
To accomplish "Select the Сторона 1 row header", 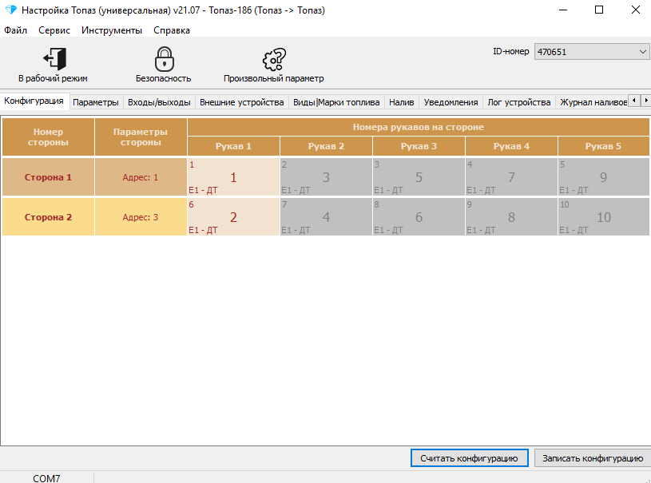I will pos(48,177).
